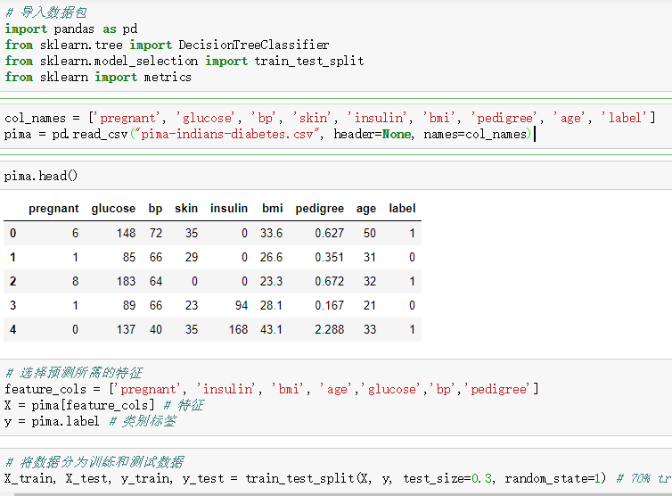Select the 'bmi' column header
The width and height of the screenshot is (672, 496).
[273, 209]
